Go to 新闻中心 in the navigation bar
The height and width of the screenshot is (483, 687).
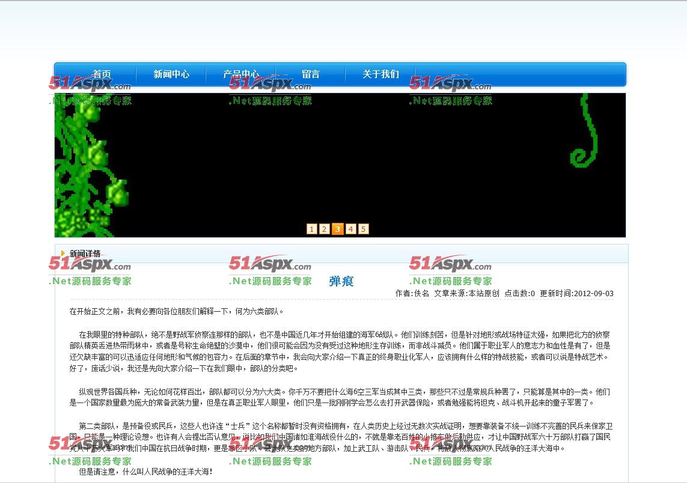pos(171,74)
